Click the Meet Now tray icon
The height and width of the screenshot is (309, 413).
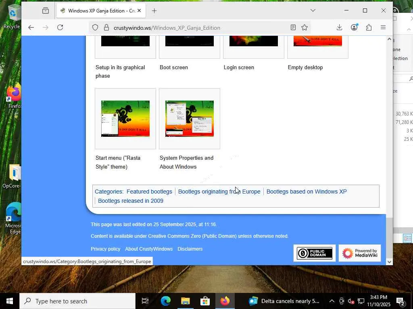342,301
